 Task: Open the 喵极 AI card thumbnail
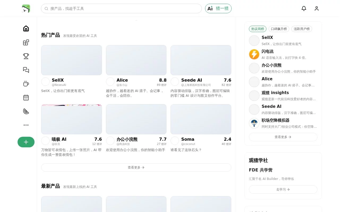click(x=71, y=119)
